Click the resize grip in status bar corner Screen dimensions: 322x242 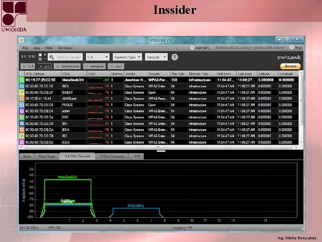[x=302, y=229]
